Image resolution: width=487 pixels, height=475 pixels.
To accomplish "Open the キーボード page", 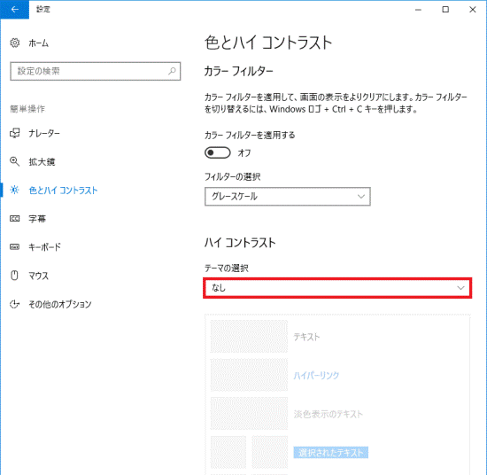I will coord(45,247).
